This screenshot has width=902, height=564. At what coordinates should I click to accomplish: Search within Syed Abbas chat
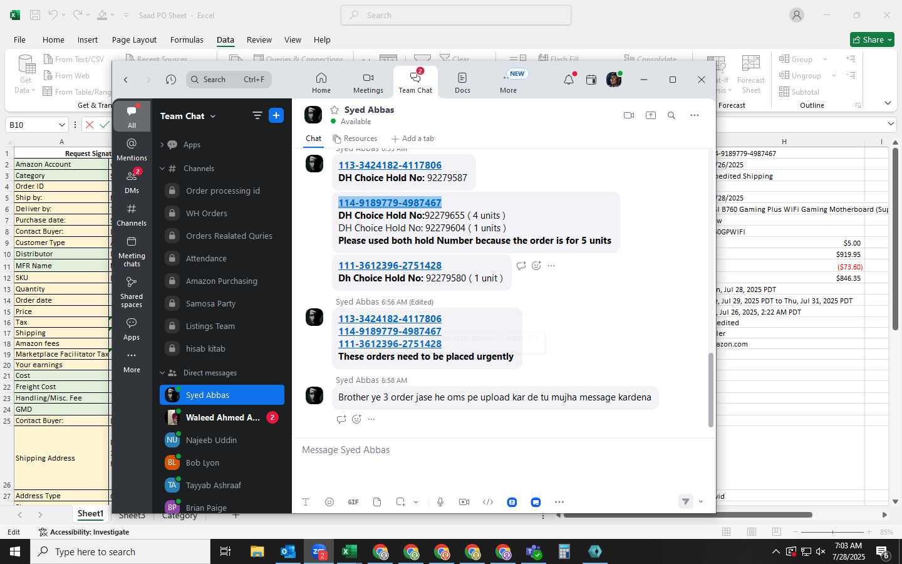click(x=671, y=115)
